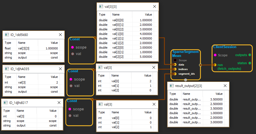Click the Name column header in the ID_1djhdG17 window

coord(20,110)
